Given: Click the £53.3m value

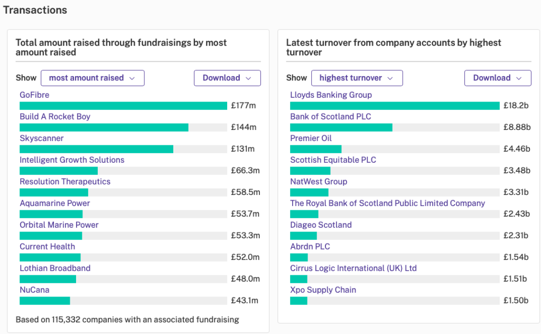Looking at the screenshot, I should point(245,236).
